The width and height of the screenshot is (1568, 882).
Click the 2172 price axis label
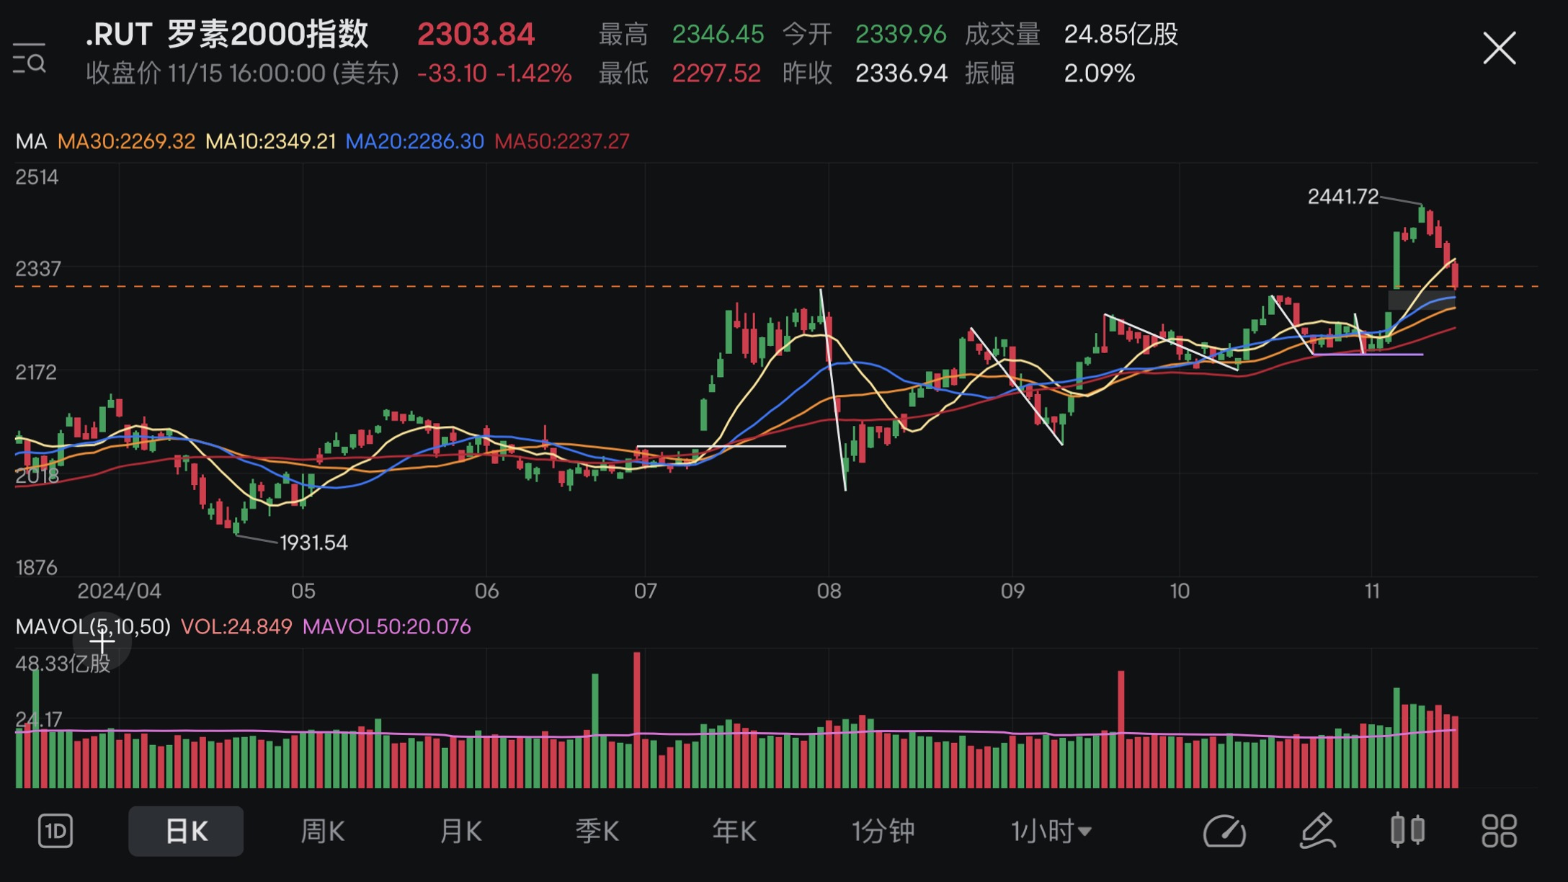point(36,373)
